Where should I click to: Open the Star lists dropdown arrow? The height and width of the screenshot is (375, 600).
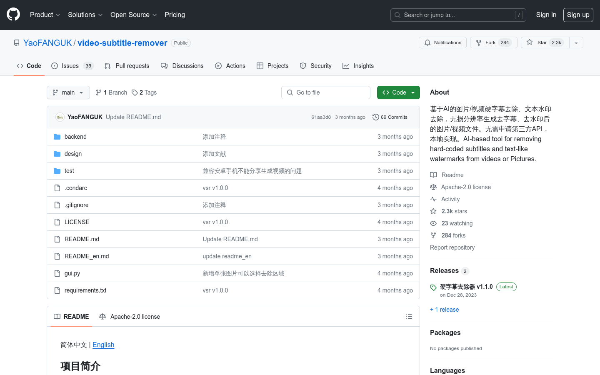pyautogui.click(x=576, y=42)
